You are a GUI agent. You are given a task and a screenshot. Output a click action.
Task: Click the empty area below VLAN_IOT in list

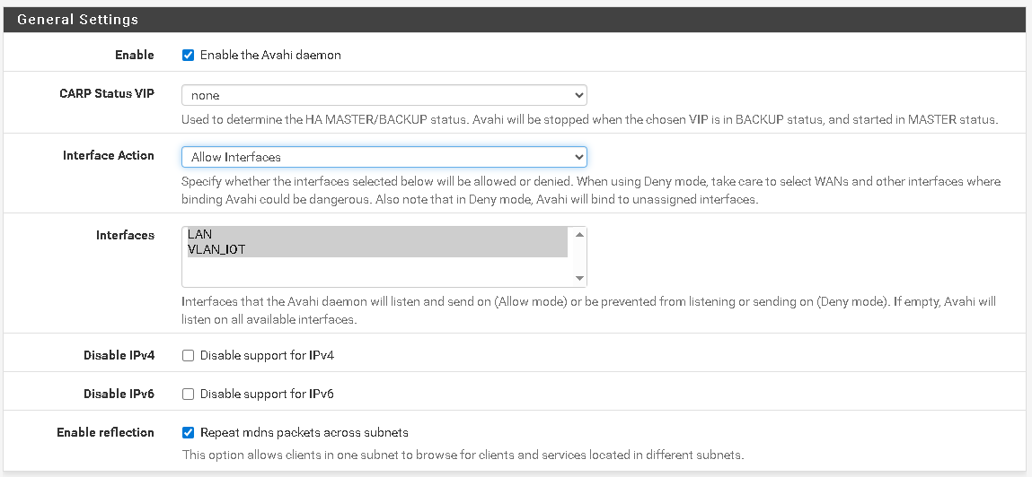point(375,273)
